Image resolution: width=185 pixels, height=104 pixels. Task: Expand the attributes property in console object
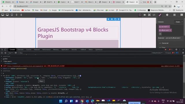coord(5,78)
